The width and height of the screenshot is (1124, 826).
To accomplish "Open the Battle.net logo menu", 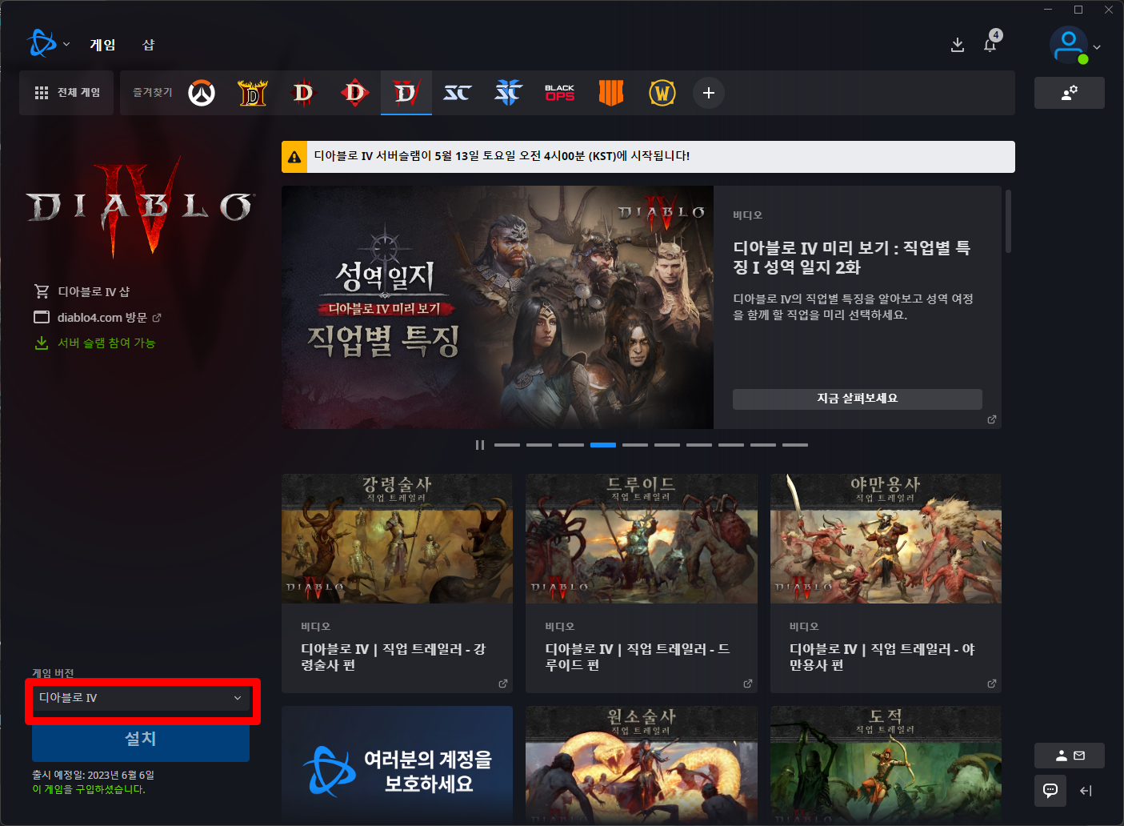I will tap(47, 44).
